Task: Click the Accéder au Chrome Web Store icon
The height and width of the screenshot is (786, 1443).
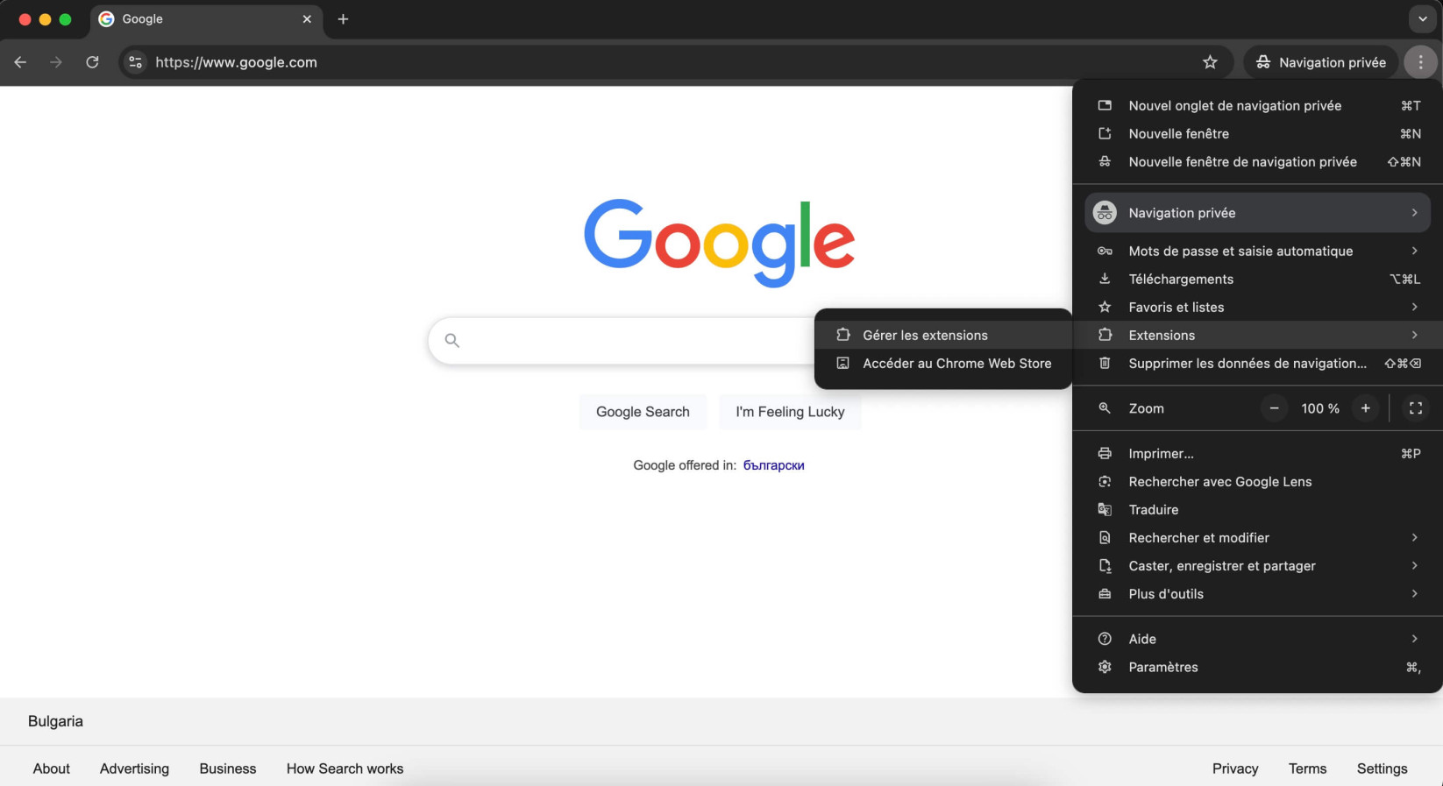Action: pos(842,363)
